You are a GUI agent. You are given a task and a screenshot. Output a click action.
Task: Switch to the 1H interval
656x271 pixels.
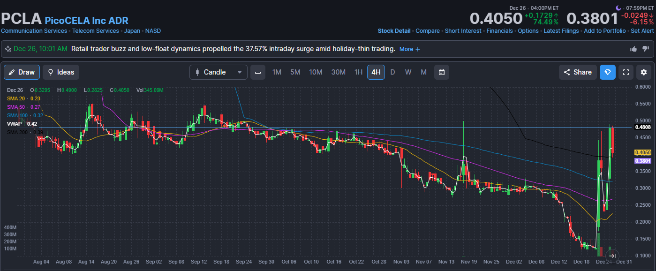pos(358,72)
